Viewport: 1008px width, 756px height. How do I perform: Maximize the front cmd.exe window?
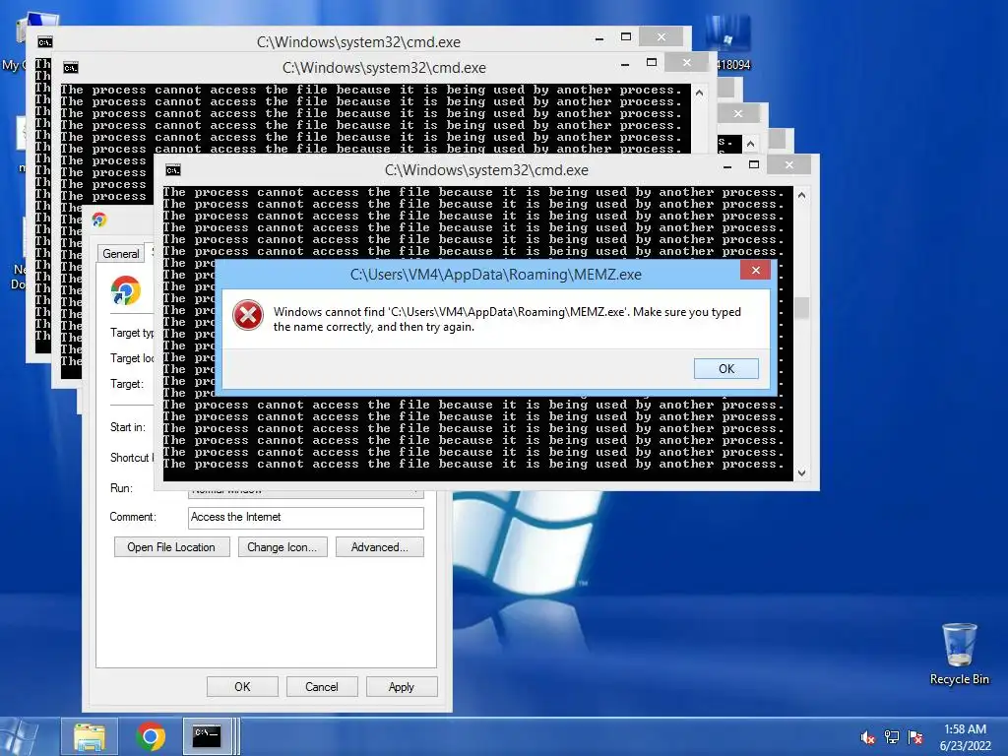tap(753, 165)
